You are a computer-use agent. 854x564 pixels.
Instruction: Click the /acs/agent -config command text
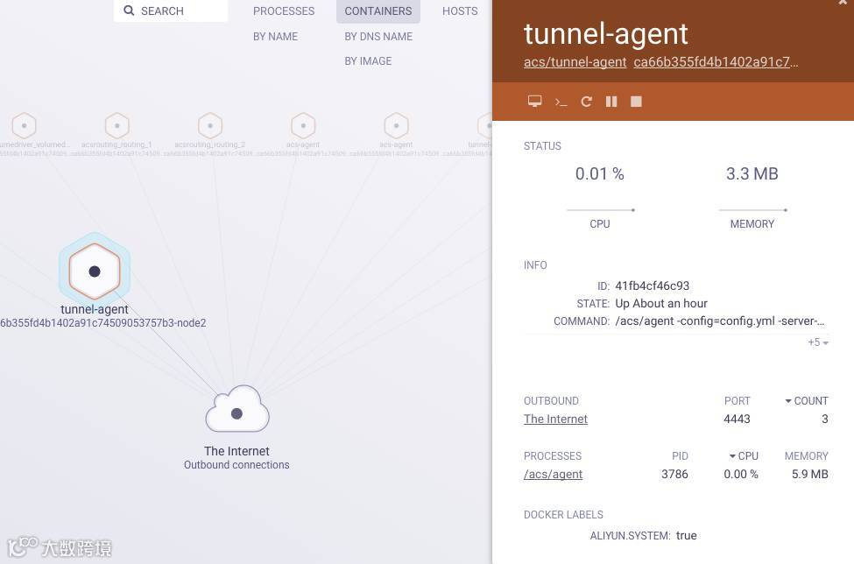click(x=719, y=321)
